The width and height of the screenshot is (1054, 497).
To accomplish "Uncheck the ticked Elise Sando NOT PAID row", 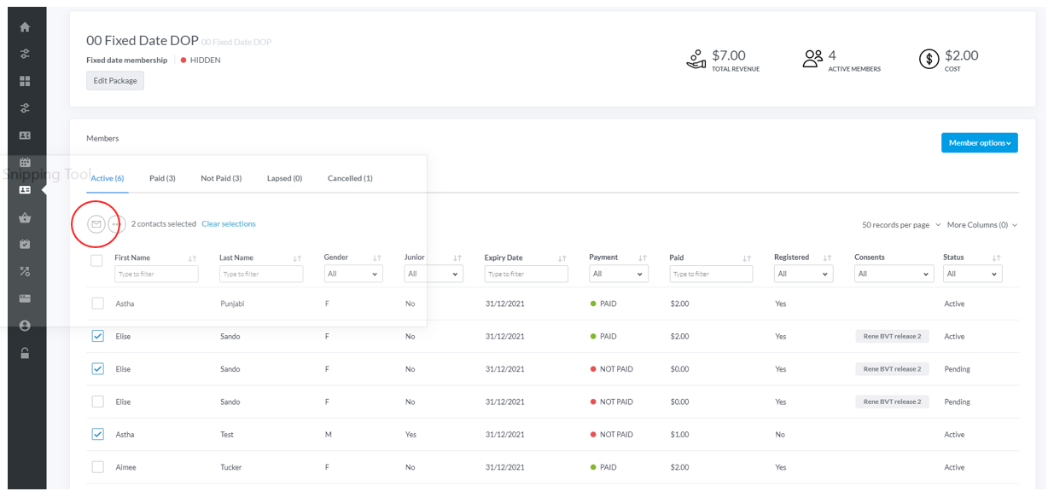I will coord(97,369).
